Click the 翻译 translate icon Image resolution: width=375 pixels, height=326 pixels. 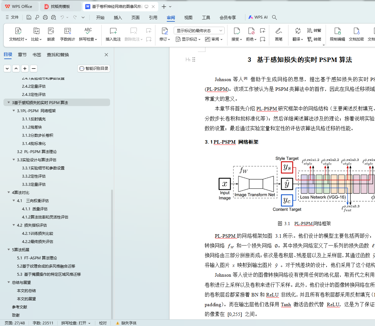pos(298,34)
